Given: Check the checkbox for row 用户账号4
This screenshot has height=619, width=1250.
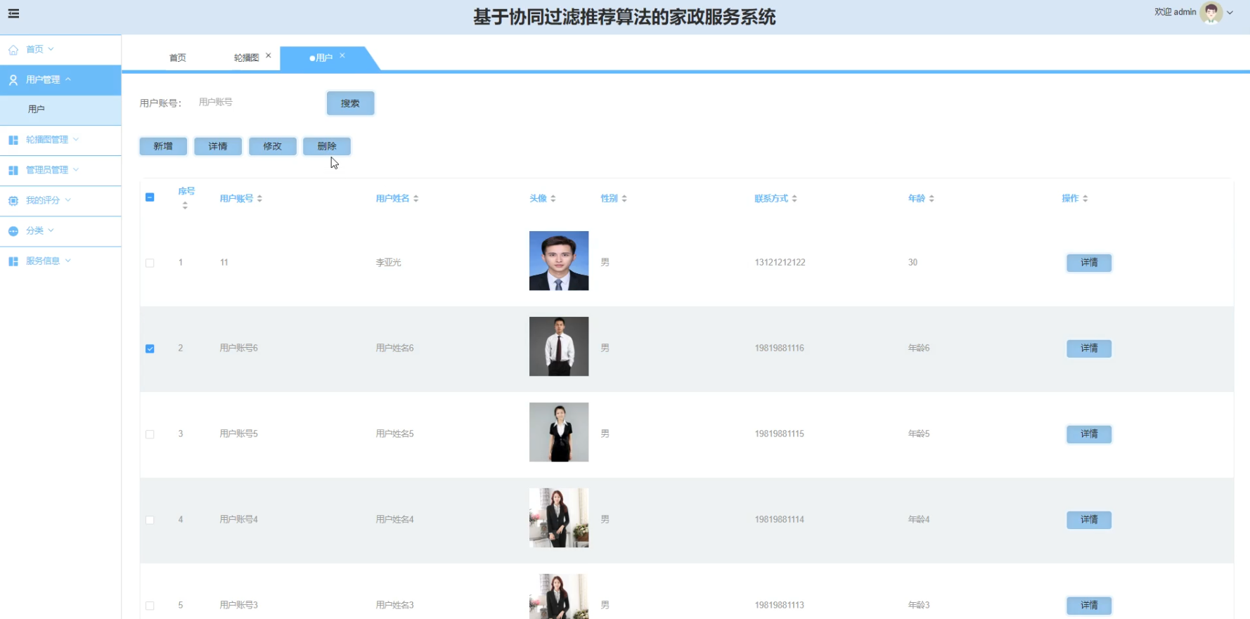Looking at the screenshot, I should click(x=150, y=520).
